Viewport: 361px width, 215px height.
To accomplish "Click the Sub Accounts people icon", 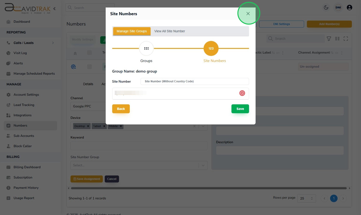I will [8, 136].
